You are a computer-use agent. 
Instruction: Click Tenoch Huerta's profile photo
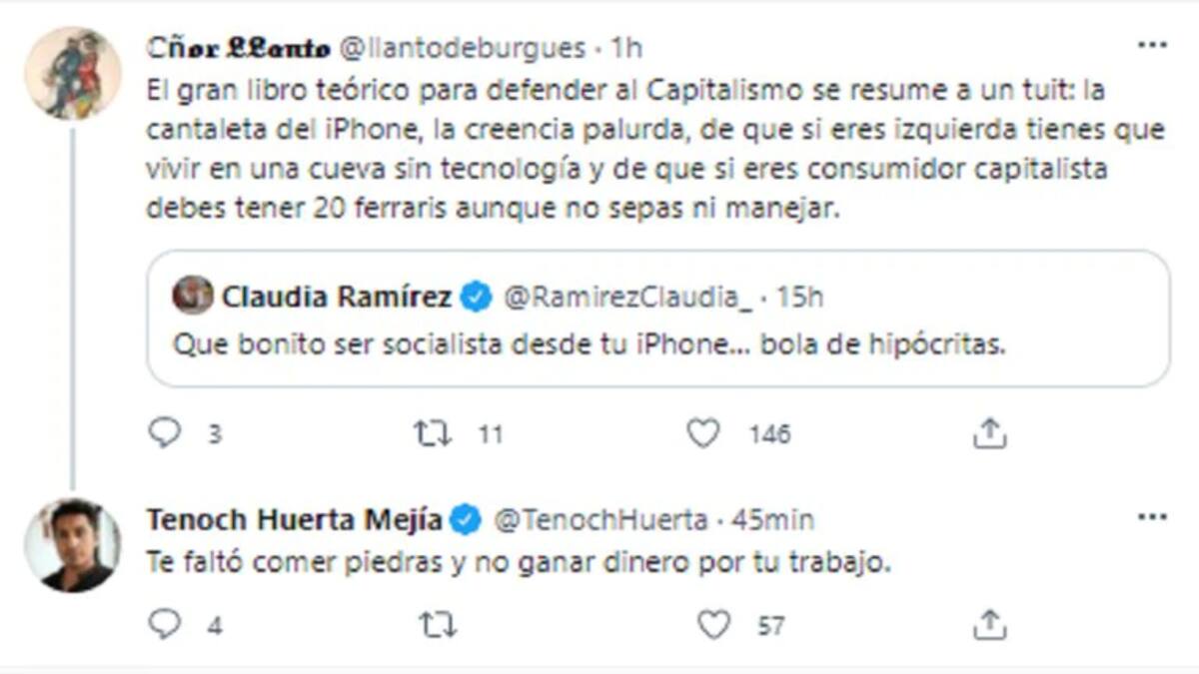(72, 545)
